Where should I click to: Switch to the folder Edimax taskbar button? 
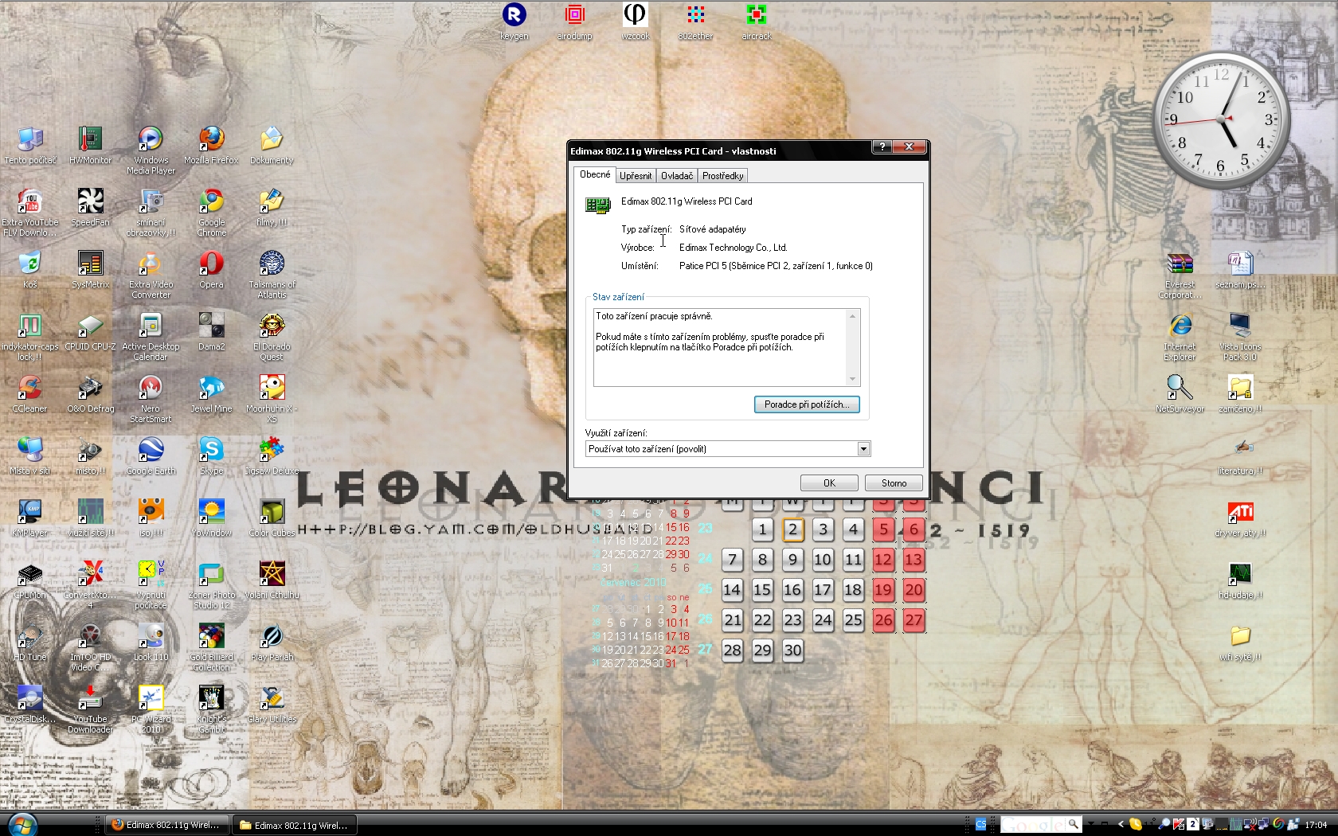click(295, 825)
